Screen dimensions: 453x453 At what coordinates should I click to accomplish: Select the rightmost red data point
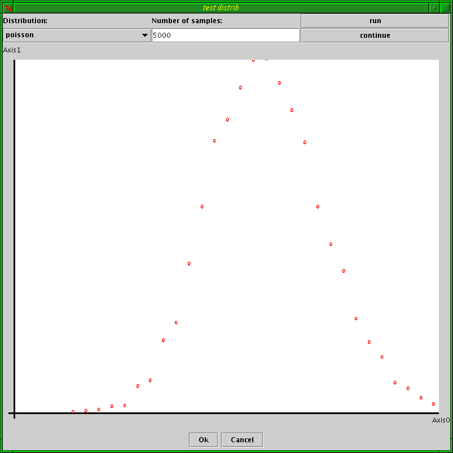pos(433,404)
